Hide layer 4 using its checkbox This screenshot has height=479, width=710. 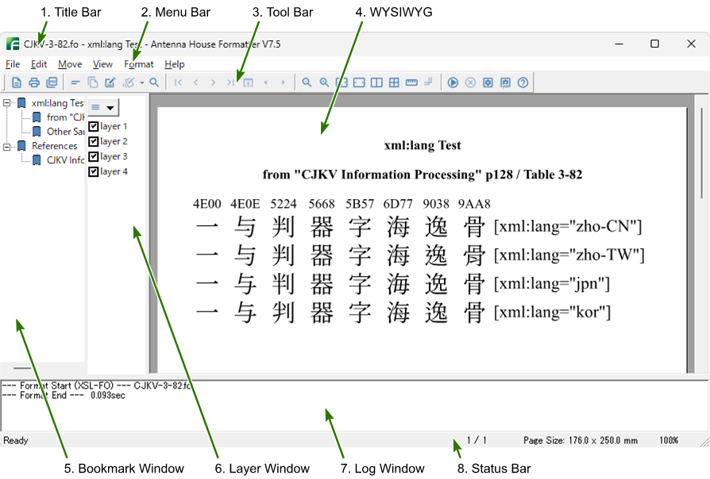94,171
